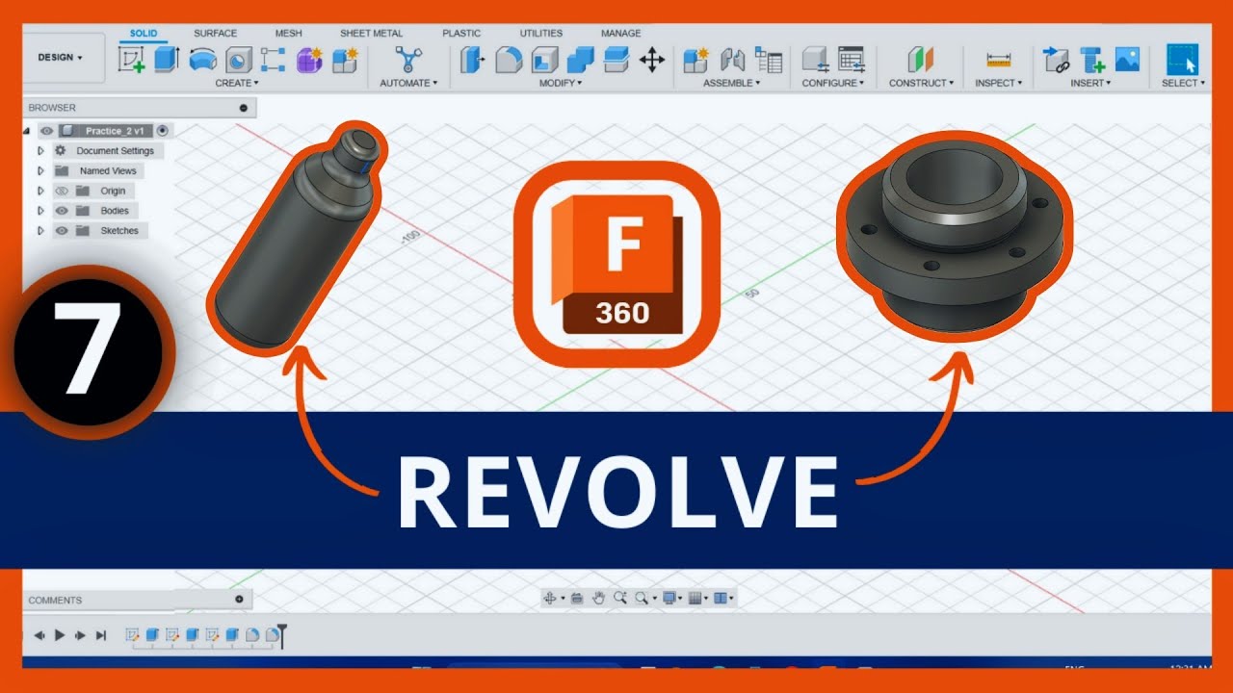Click the Orbit icon in navigation bar
The width and height of the screenshot is (1233, 693).
(550, 598)
